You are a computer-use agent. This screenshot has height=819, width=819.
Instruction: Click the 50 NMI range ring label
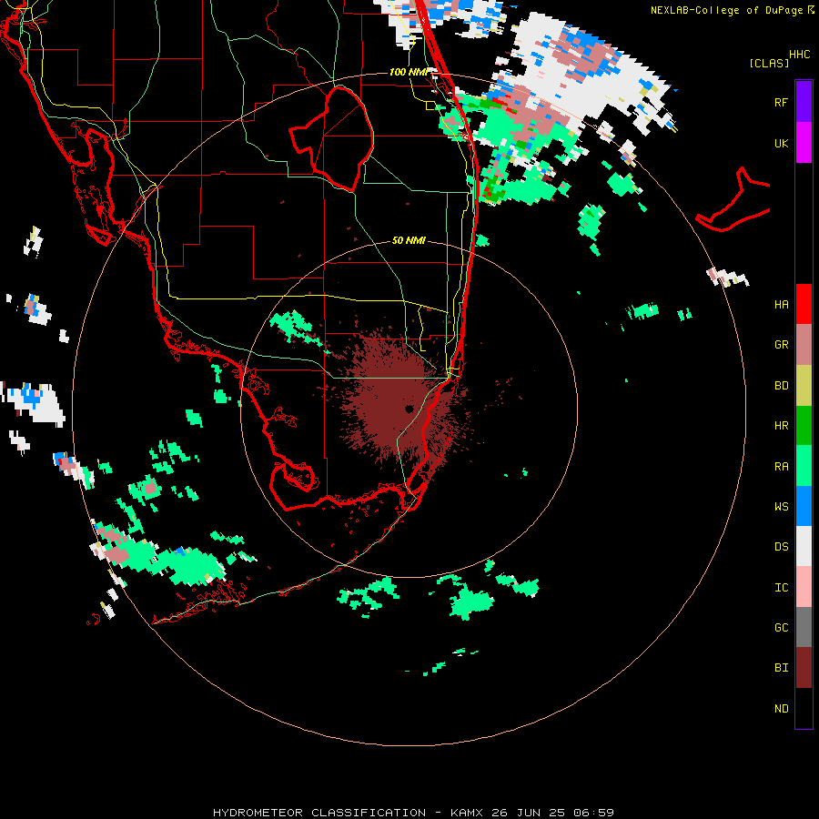click(409, 240)
